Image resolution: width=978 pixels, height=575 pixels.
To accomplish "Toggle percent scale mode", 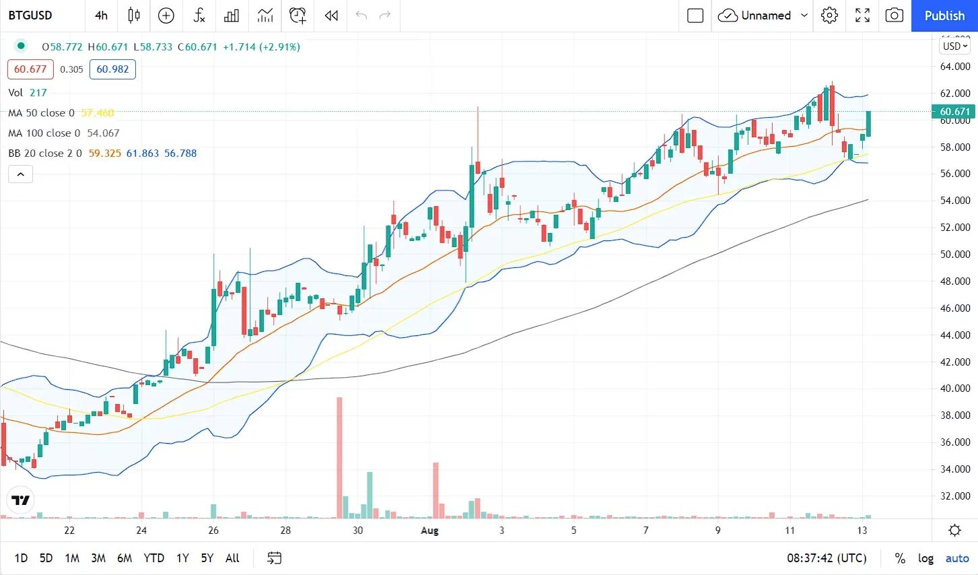I will point(900,558).
